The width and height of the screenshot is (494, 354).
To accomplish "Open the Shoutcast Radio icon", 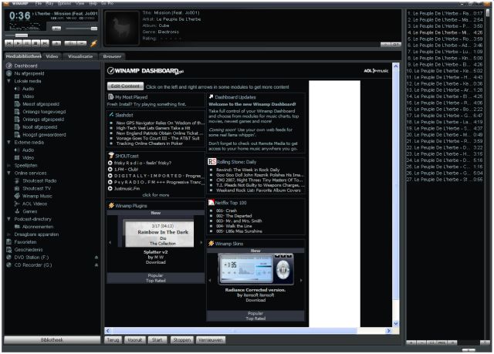I will (17, 180).
